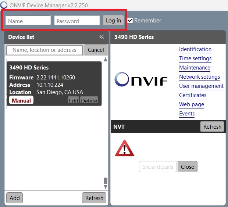Toggle the Remember checkbox
The image size is (228, 207).
[x=130, y=21]
